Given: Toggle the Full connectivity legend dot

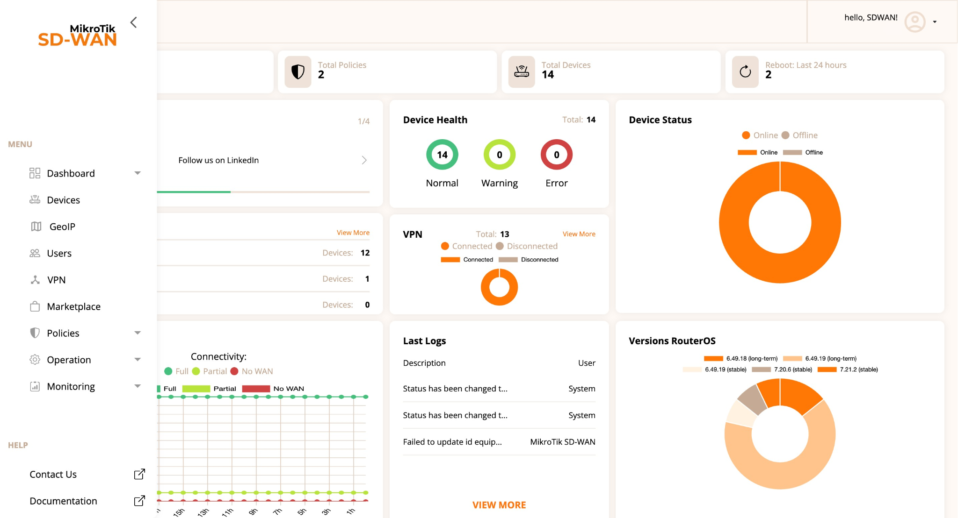Looking at the screenshot, I should (x=168, y=371).
